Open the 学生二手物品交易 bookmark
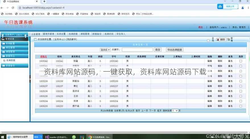Viewport: 250px width, 139px height. pos(143,14)
